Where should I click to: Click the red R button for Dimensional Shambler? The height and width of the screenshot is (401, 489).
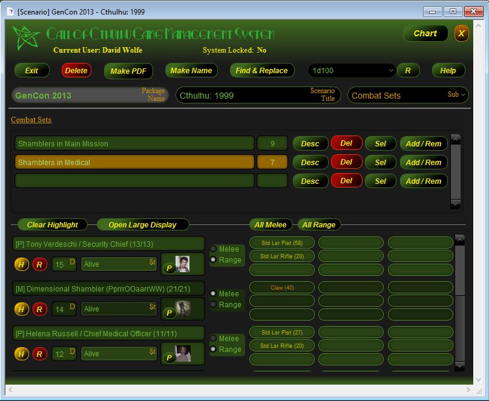coord(39,310)
